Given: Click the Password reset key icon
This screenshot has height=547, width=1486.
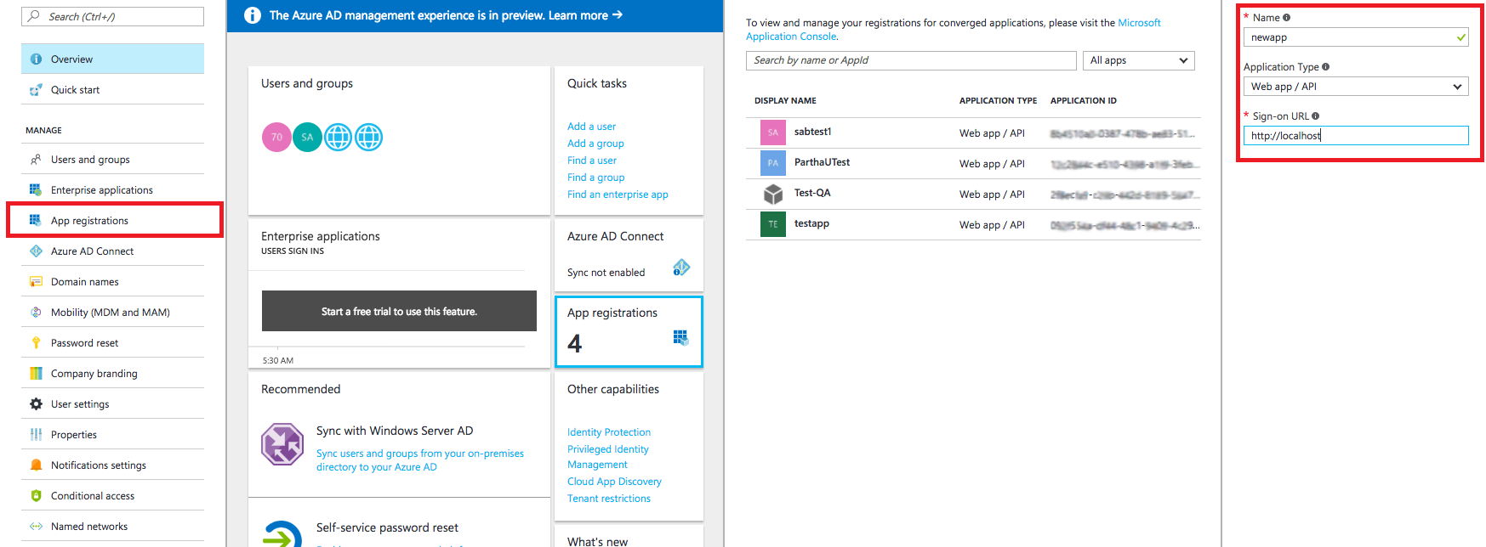Looking at the screenshot, I should tap(36, 343).
